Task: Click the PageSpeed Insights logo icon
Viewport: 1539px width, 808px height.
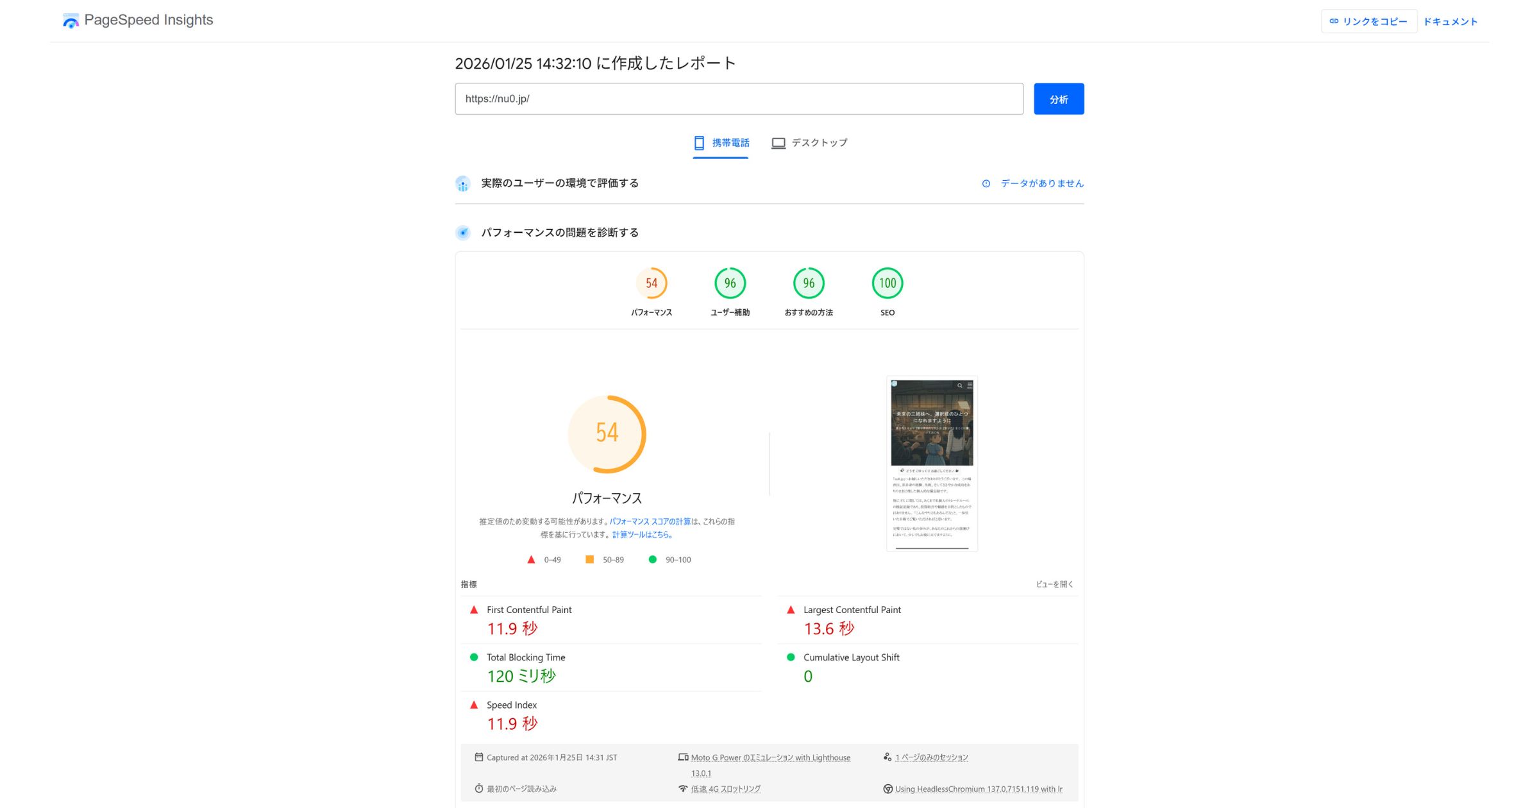Action: point(70,20)
